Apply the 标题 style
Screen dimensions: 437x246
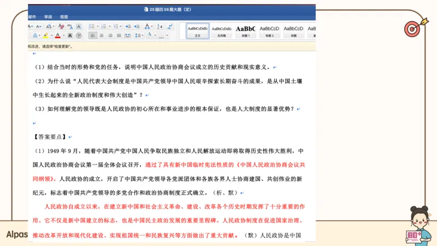click(293, 31)
